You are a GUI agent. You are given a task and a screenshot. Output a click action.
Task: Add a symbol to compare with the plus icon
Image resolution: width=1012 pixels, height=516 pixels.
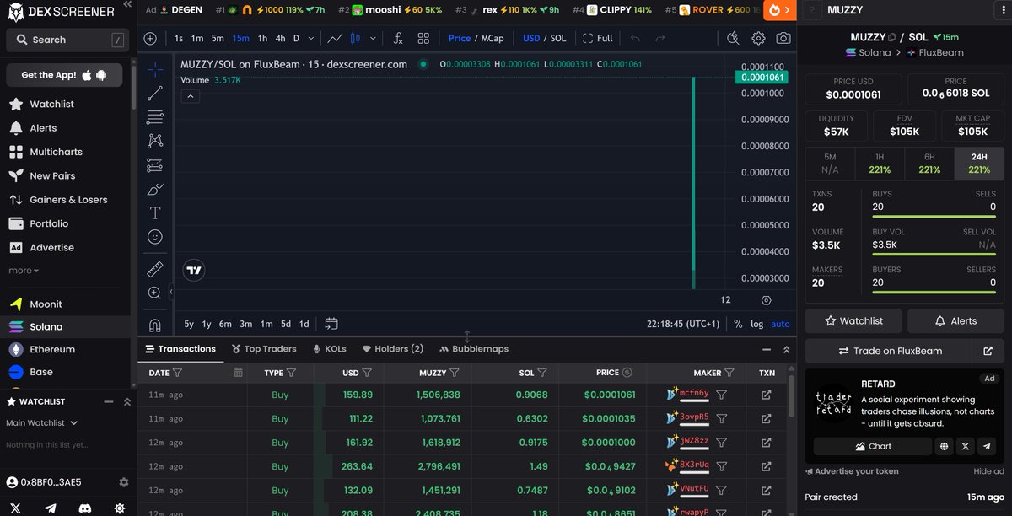[150, 38]
